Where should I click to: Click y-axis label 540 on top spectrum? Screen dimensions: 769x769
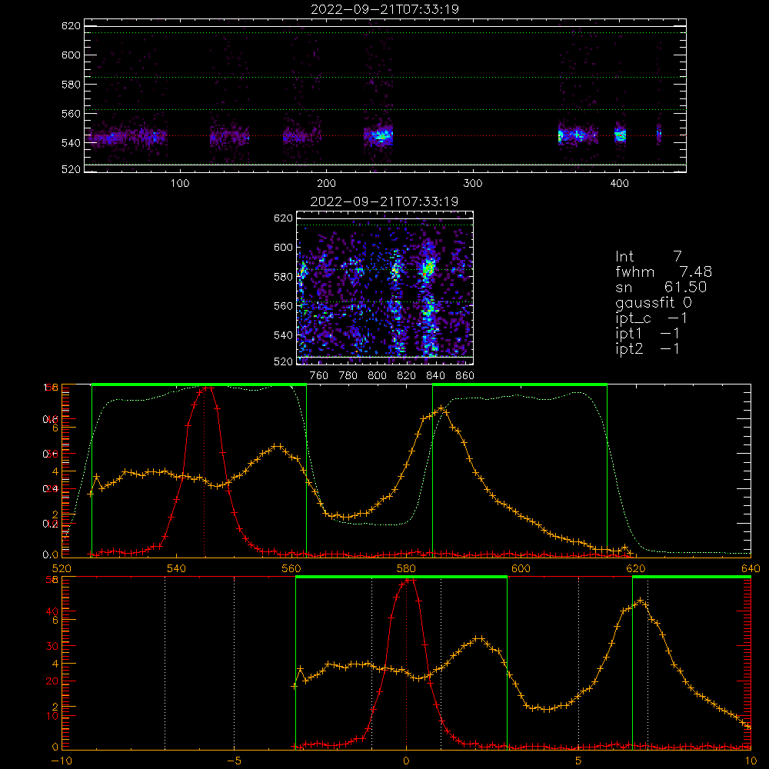coord(71,143)
